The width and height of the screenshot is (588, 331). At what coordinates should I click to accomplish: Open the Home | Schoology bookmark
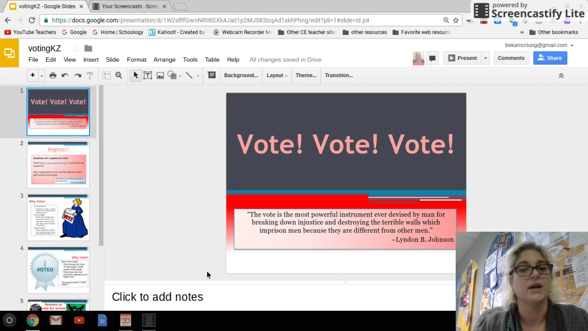point(118,32)
